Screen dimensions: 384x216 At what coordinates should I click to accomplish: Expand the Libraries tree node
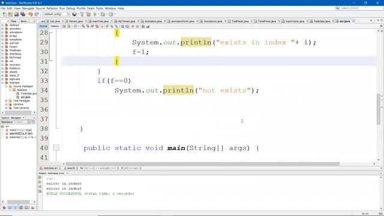coord(7,104)
